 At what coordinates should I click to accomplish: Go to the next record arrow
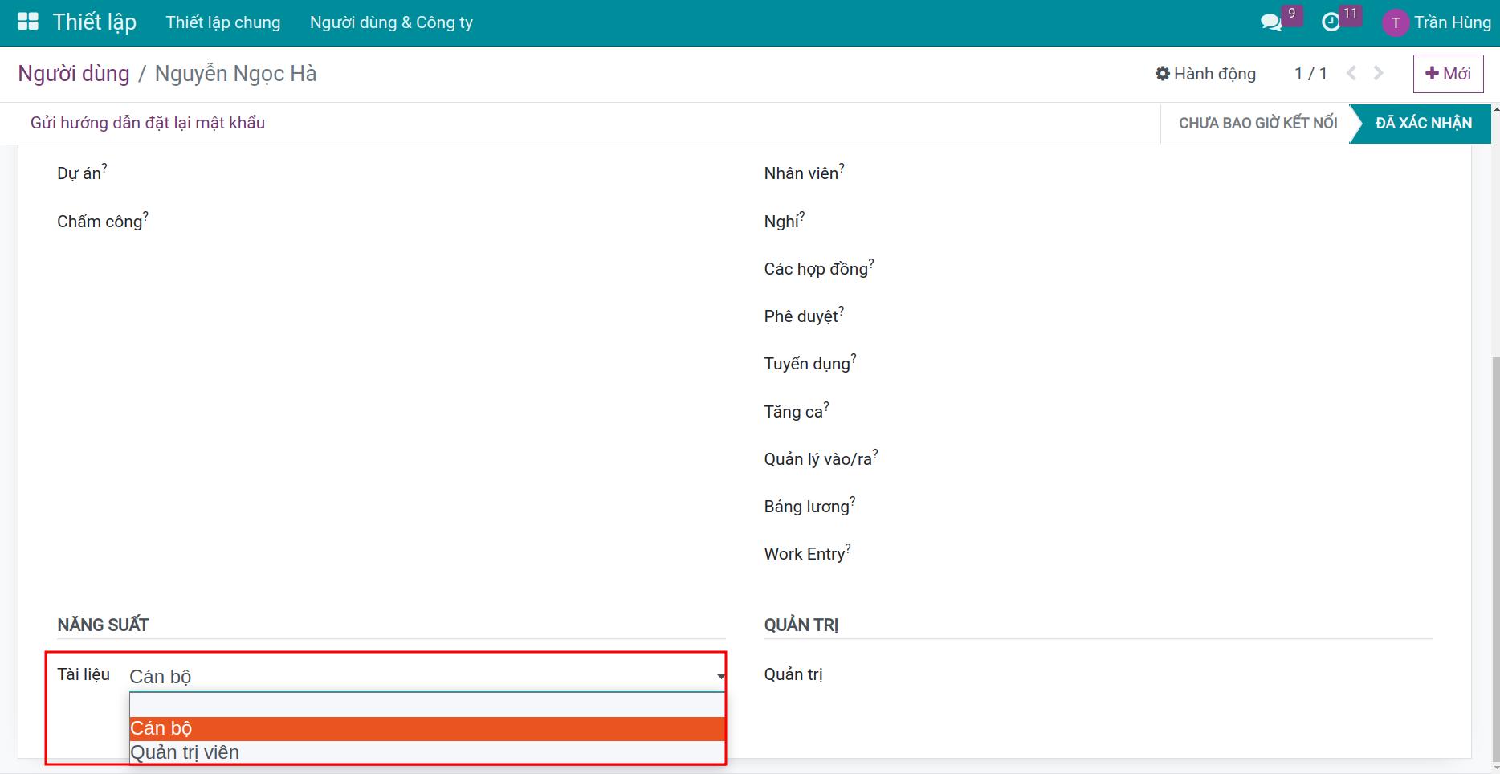click(1379, 74)
